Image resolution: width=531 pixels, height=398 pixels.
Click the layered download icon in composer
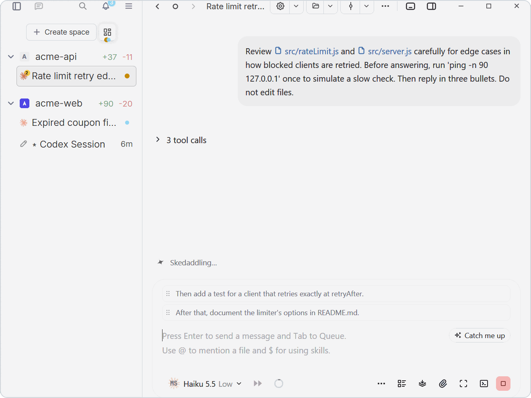click(x=422, y=384)
